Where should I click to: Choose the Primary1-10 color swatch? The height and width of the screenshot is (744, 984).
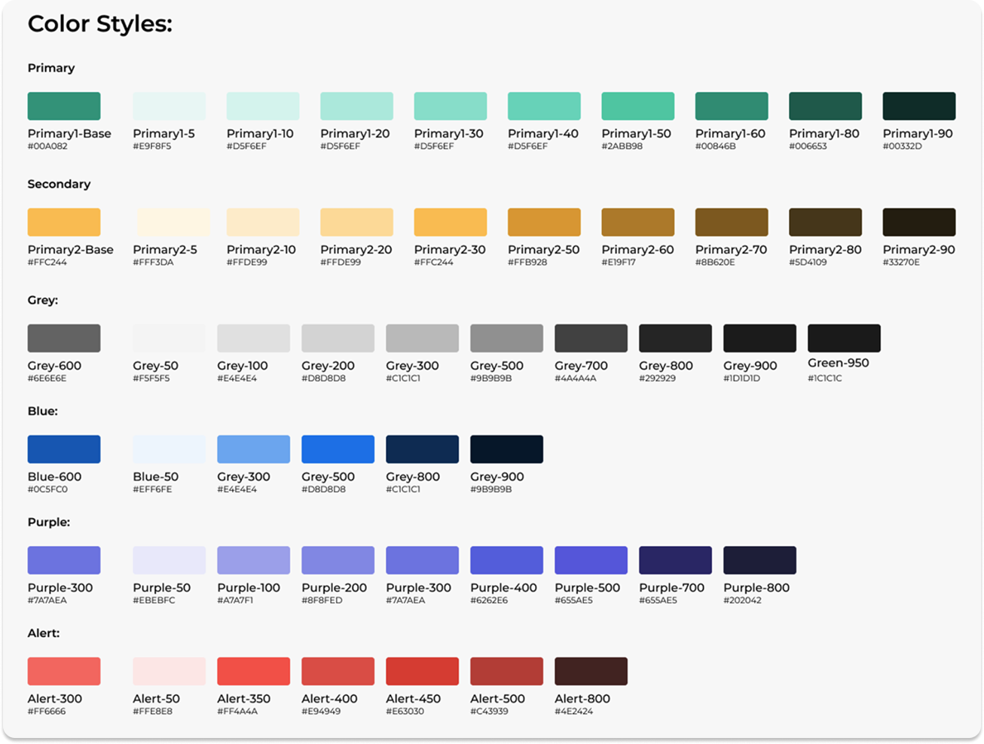pyautogui.click(x=263, y=106)
